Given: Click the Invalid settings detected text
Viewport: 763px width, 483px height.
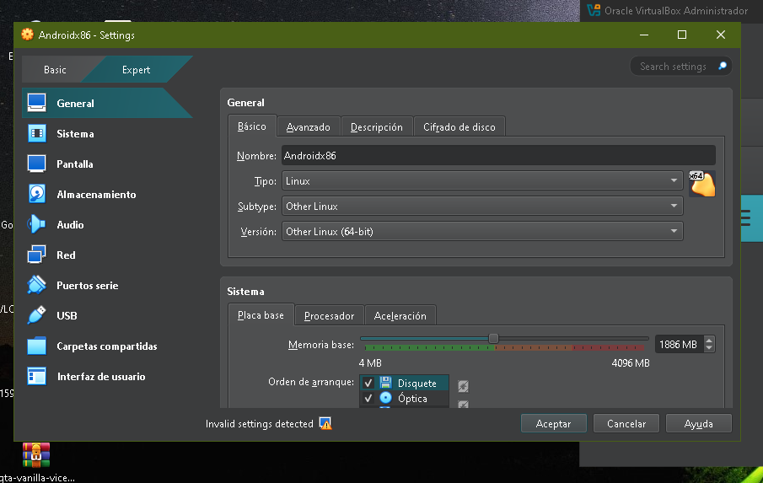Looking at the screenshot, I should click(x=260, y=424).
